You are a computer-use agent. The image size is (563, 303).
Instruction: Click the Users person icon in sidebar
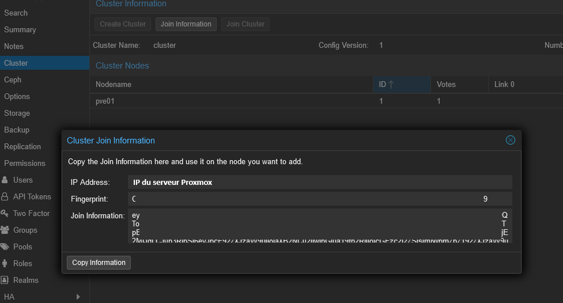pyautogui.click(x=5, y=180)
